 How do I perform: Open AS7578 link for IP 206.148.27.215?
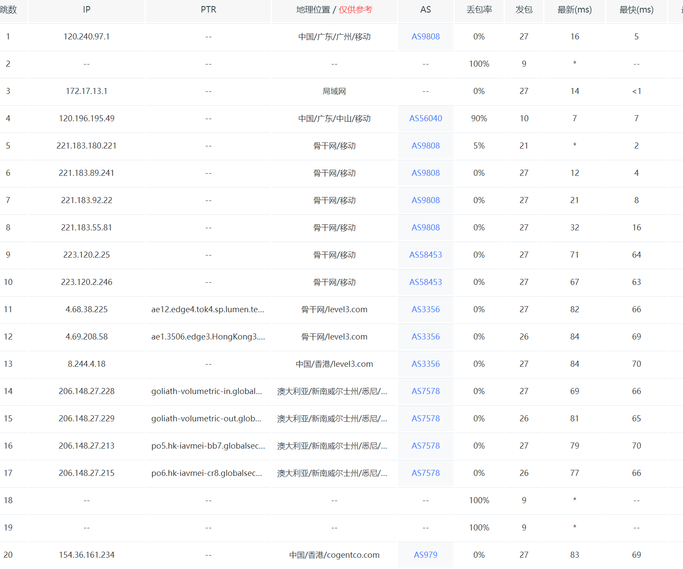tap(425, 473)
